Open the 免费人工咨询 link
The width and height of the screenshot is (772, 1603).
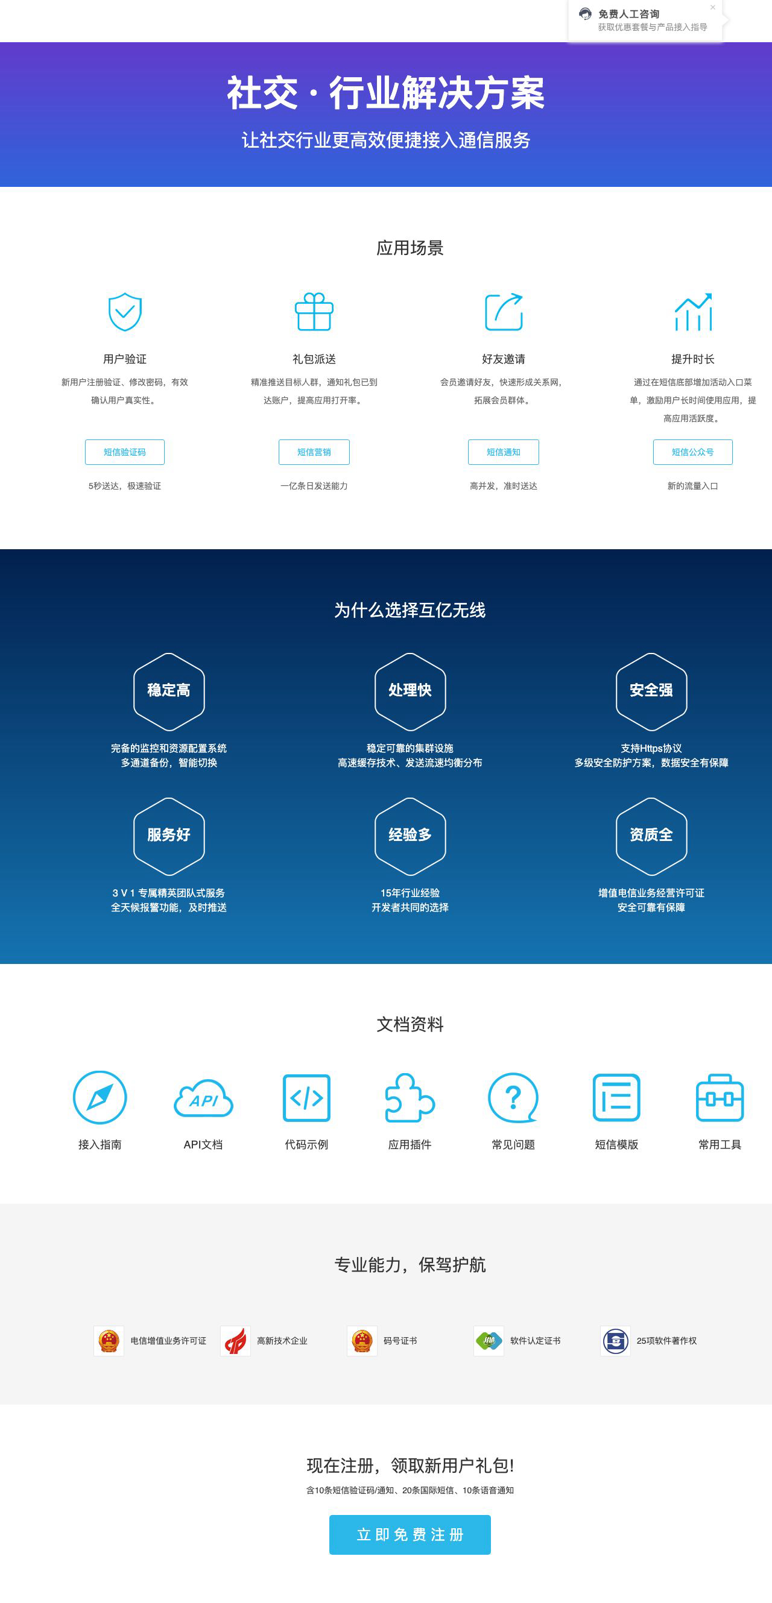coord(629,14)
